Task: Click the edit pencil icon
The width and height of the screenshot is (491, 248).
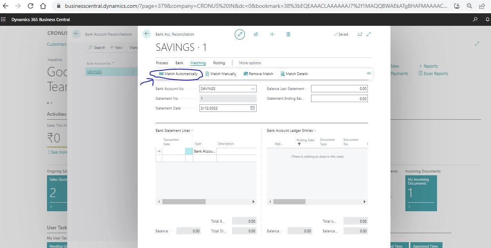Action: click(240, 34)
